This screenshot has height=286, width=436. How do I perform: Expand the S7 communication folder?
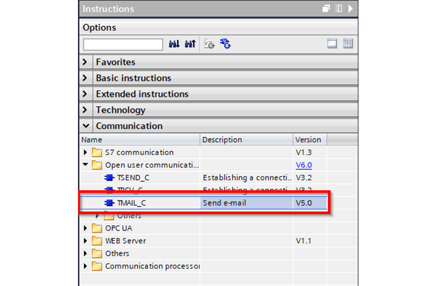pyautogui.click(x=85, y=152)
